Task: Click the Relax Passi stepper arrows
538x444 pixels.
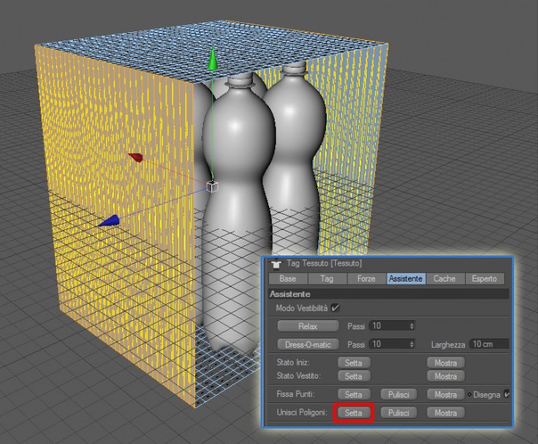Action: pos(411,325)
